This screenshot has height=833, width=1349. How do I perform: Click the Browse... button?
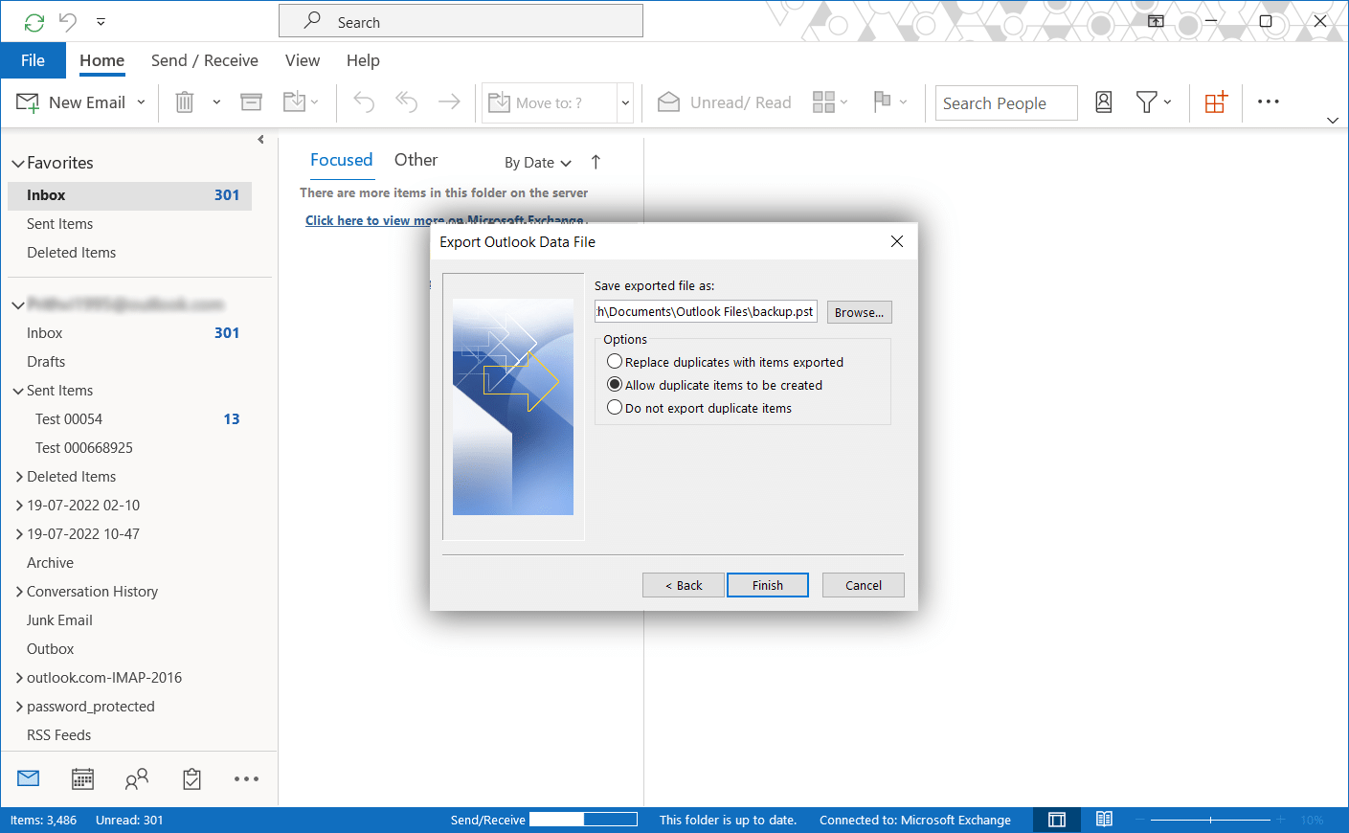pos(860,312)
